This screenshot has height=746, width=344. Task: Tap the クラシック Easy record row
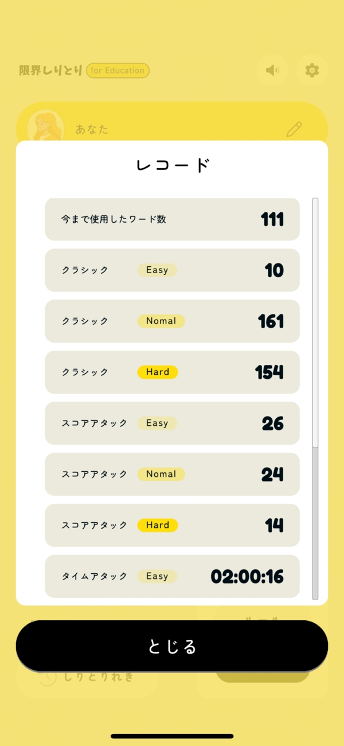(172, 270)
